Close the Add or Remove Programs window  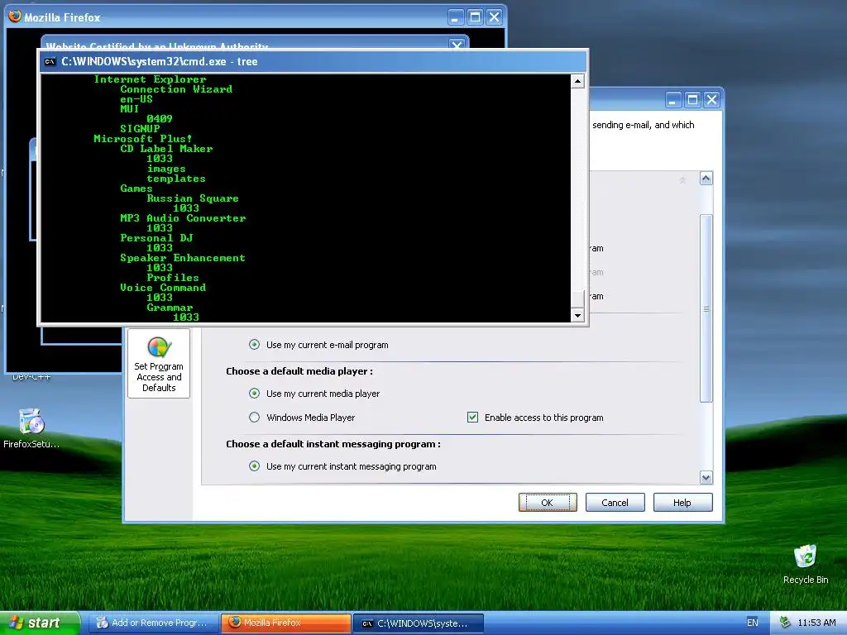pos(712,100)
